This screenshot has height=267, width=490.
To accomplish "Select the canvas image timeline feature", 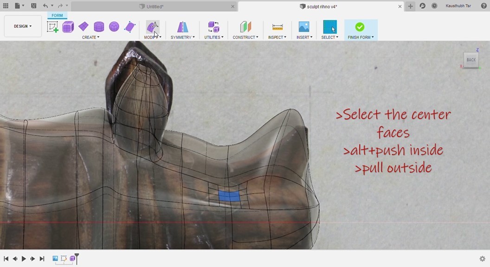I will (x=55, y=258).
